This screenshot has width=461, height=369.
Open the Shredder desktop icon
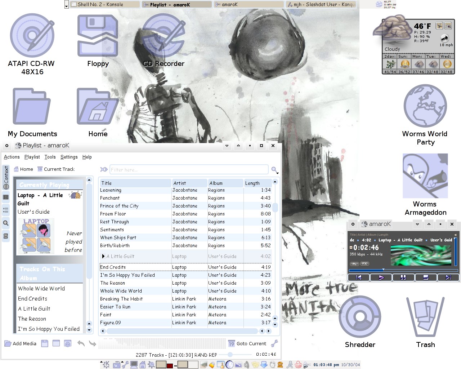[x=360, y=317]
